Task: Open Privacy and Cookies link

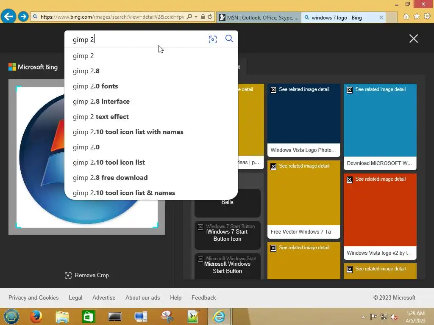Action: (33, 297)
